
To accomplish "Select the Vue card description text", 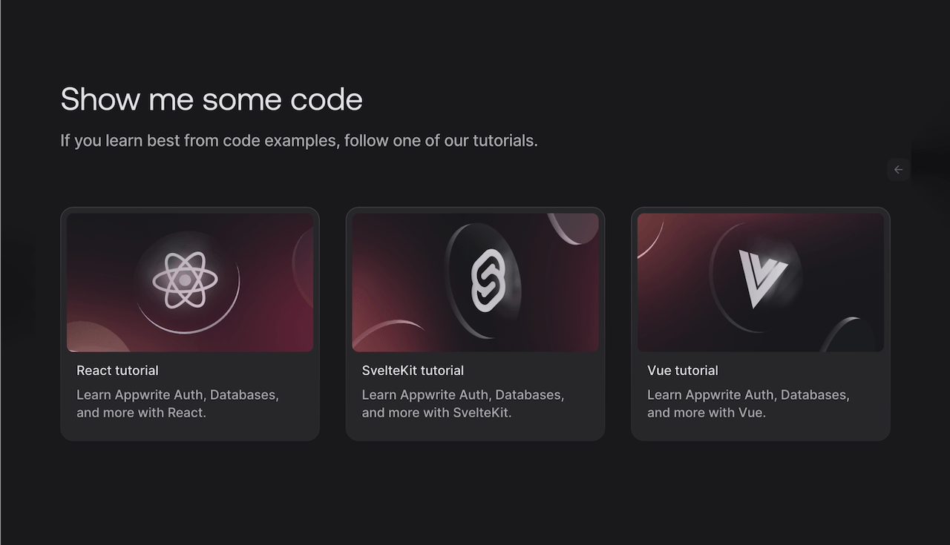I will (x=748, y=403).
